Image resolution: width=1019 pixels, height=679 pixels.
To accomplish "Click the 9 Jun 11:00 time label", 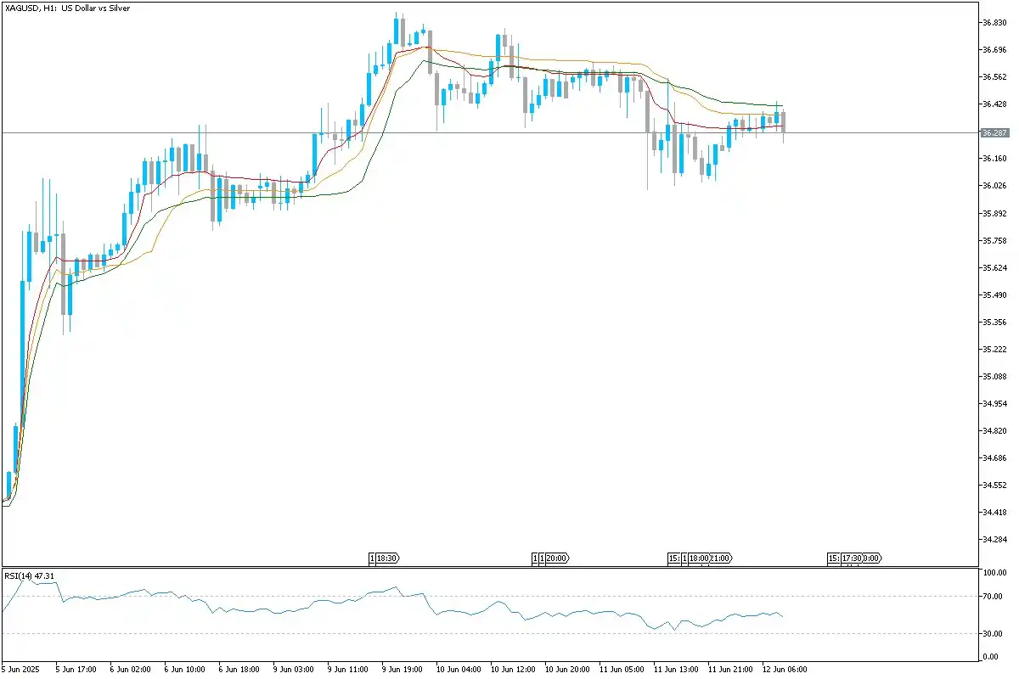I will pyautogui.click(x=347, y=669).
